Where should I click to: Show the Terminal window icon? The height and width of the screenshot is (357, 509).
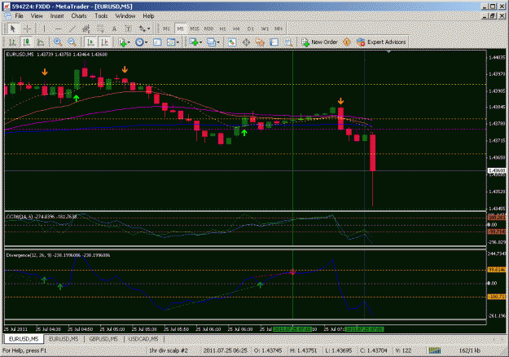point(274,42)
